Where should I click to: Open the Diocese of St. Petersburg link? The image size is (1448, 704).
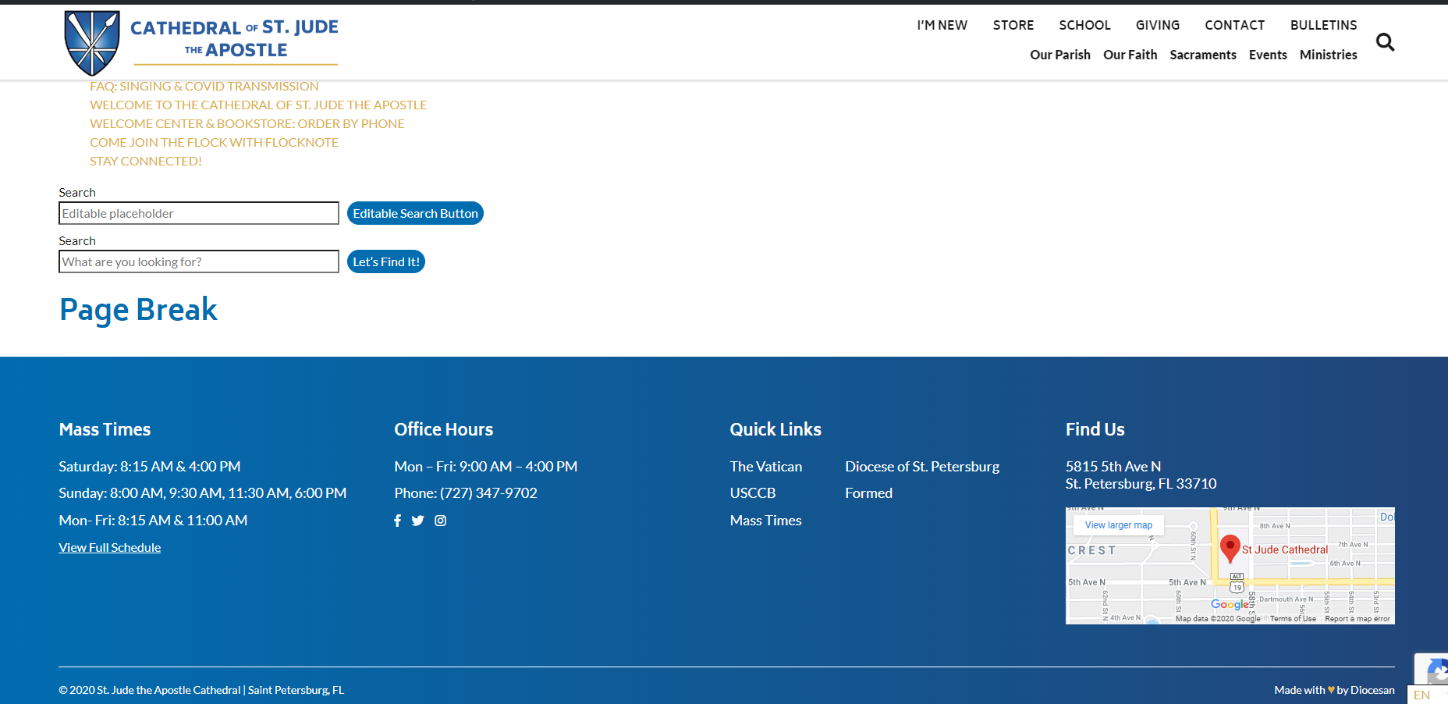(x=921, y=467)
